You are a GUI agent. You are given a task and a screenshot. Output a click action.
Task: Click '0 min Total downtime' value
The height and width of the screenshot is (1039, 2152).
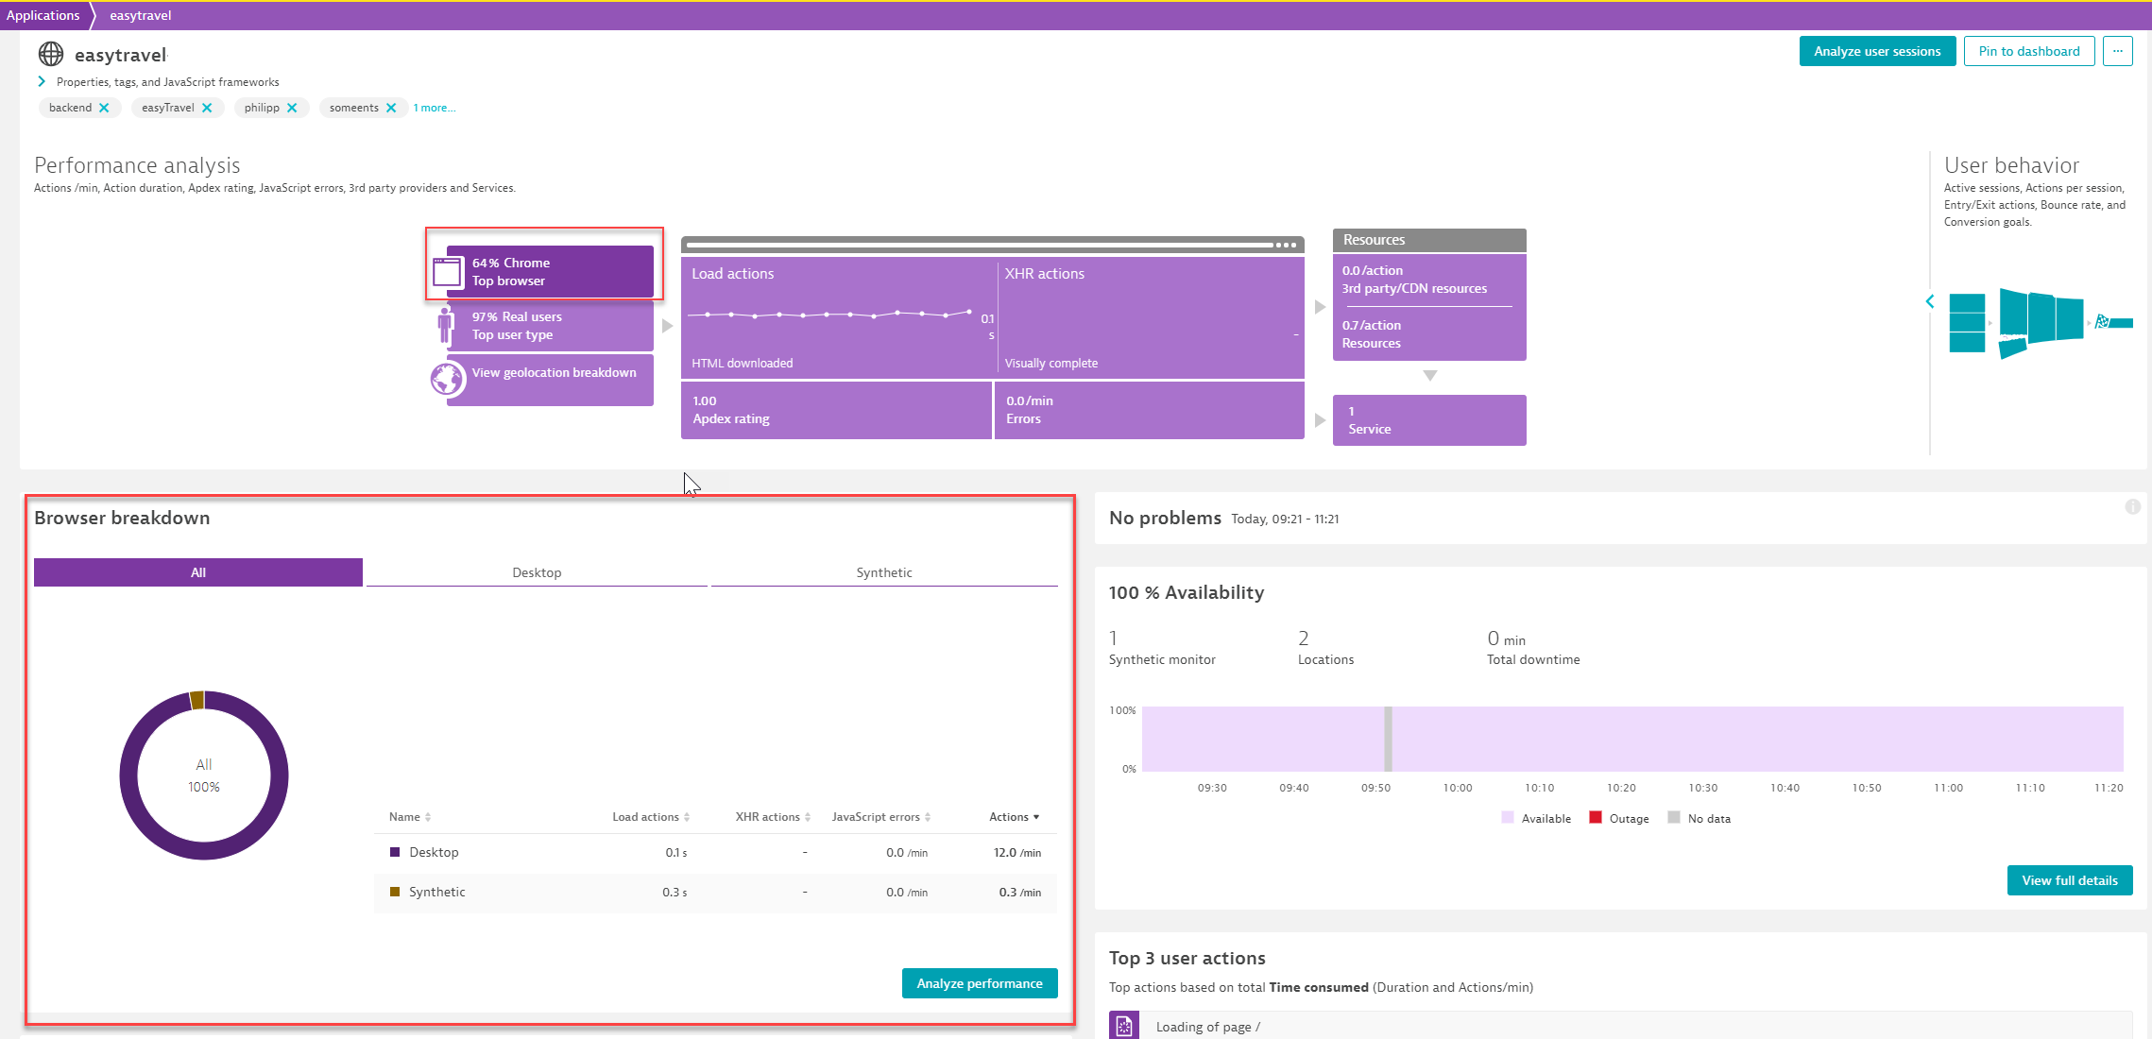(1533, 648)
